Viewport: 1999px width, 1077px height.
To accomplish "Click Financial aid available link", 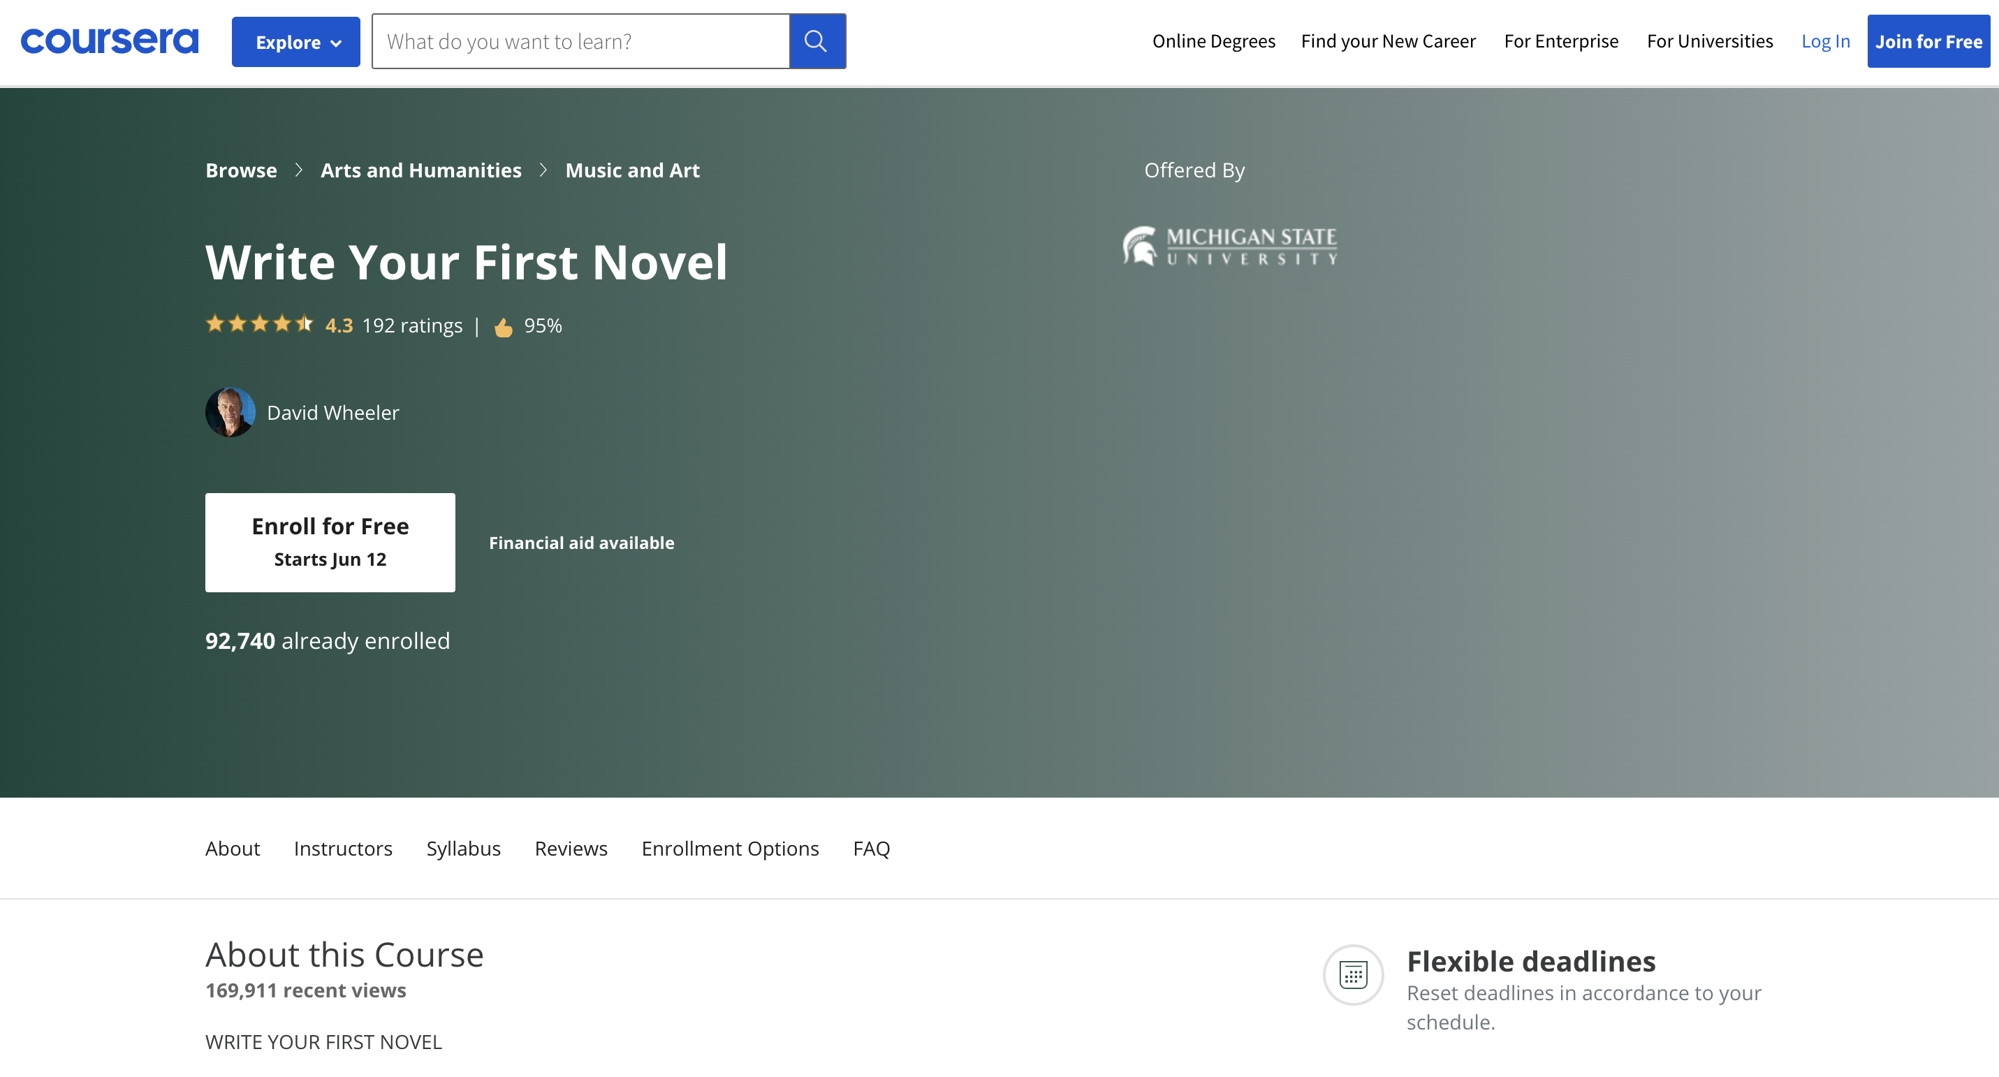I will point(581,543).
